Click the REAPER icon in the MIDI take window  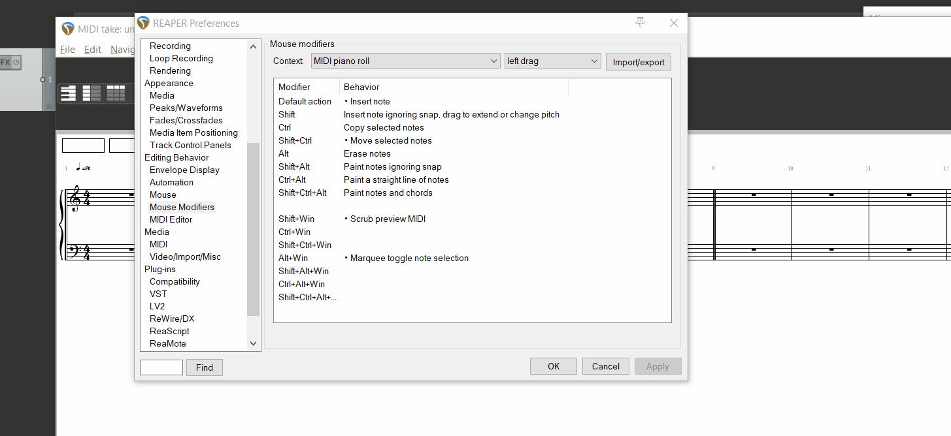click(67, 28)
